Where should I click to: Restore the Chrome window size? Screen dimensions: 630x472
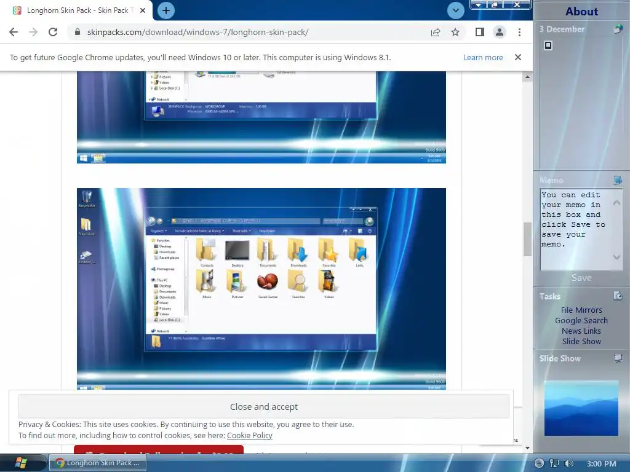[495, 5]
